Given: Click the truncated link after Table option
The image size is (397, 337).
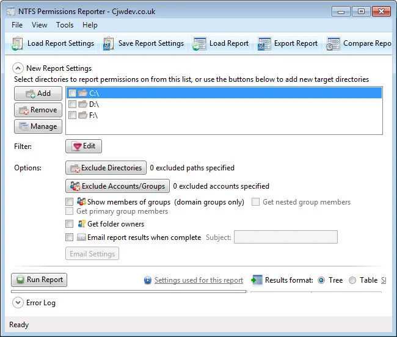Looking at the screenshot, I should pyautogui.click(x=384, y=280).
